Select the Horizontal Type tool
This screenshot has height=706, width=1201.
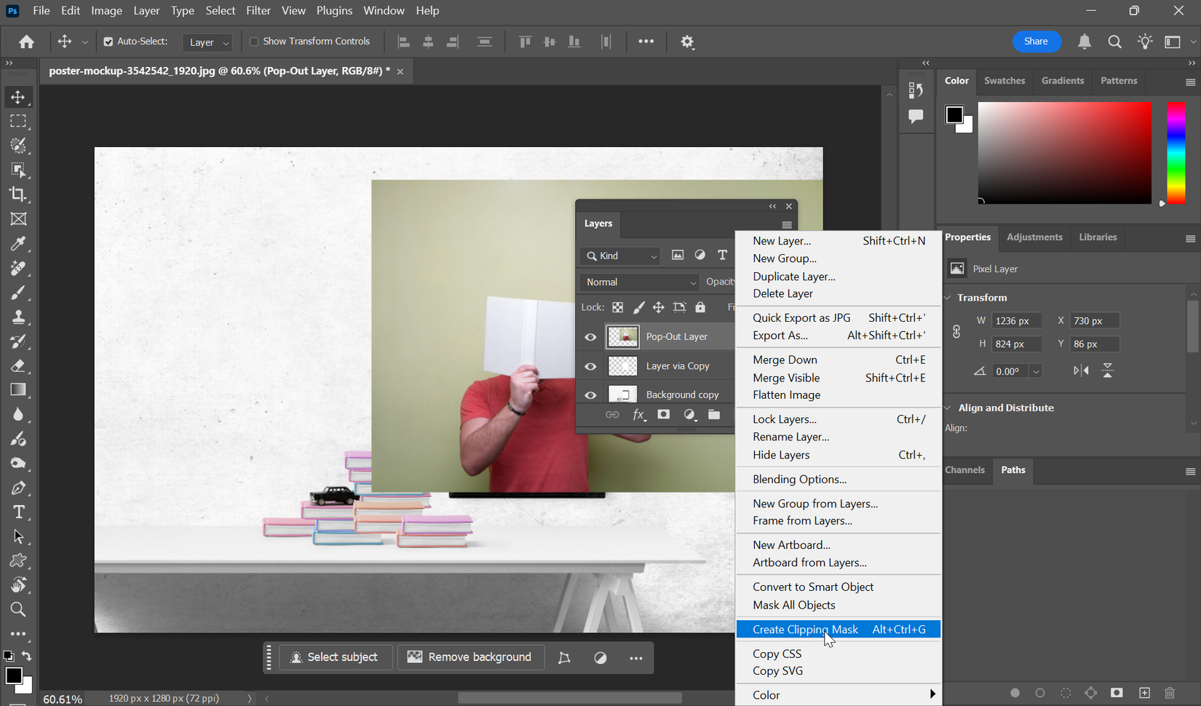pos(19,512)
